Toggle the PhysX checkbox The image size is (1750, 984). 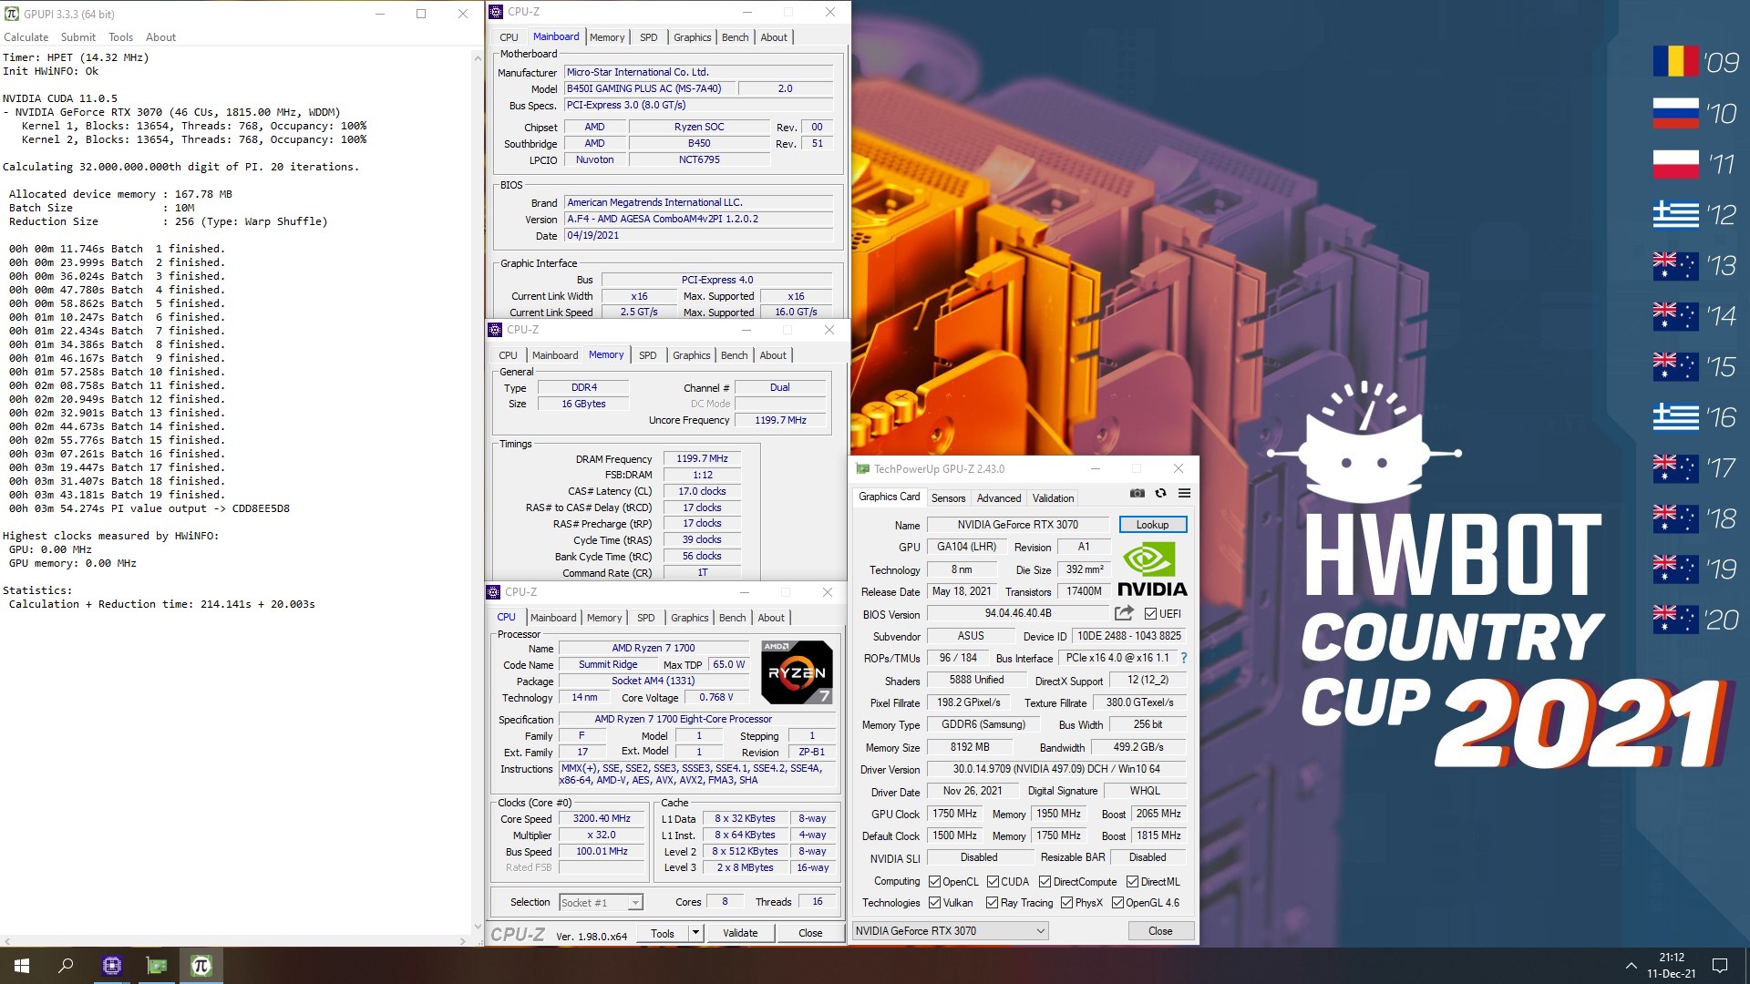(1066, 903)
